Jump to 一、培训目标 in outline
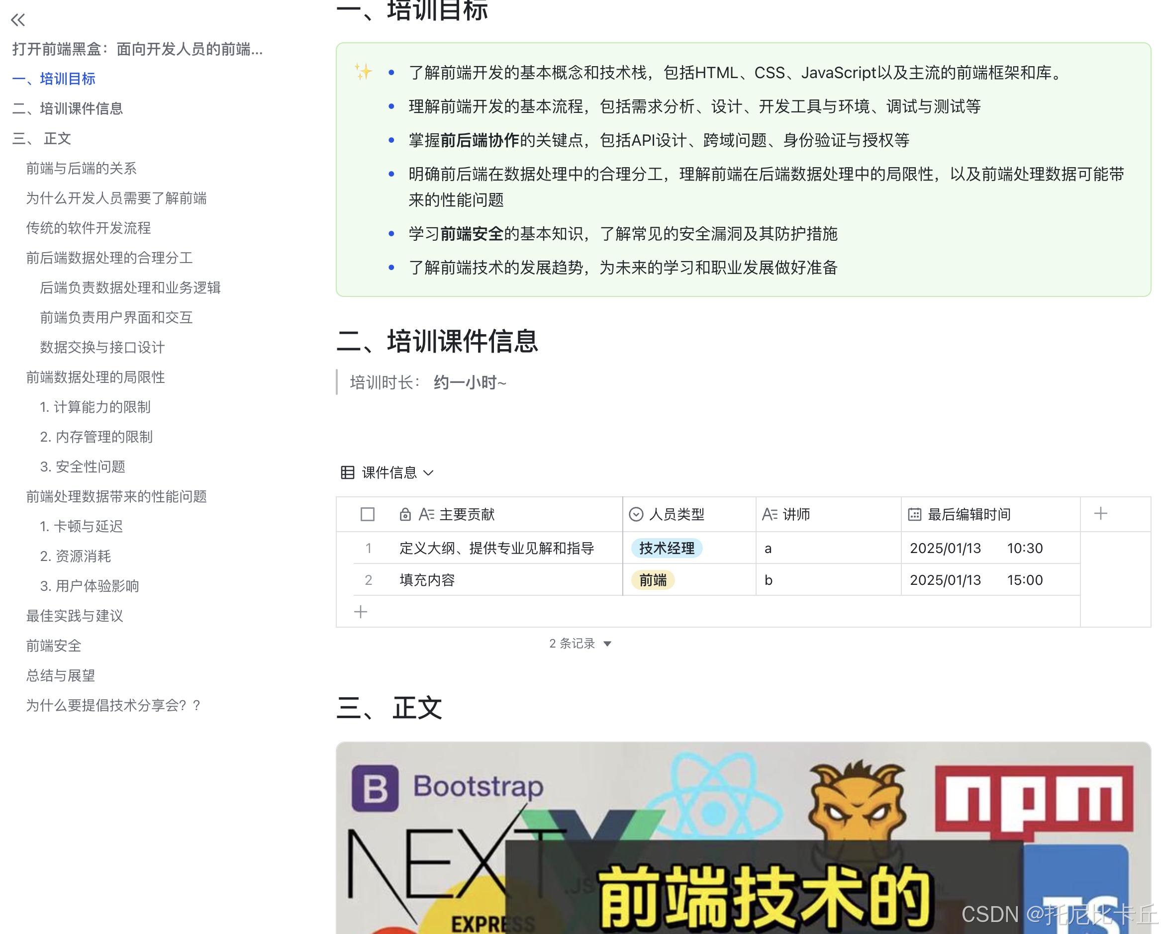 (54, 79)
